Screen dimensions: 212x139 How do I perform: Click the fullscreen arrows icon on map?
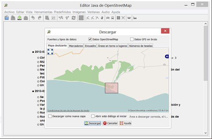point(50,52)
